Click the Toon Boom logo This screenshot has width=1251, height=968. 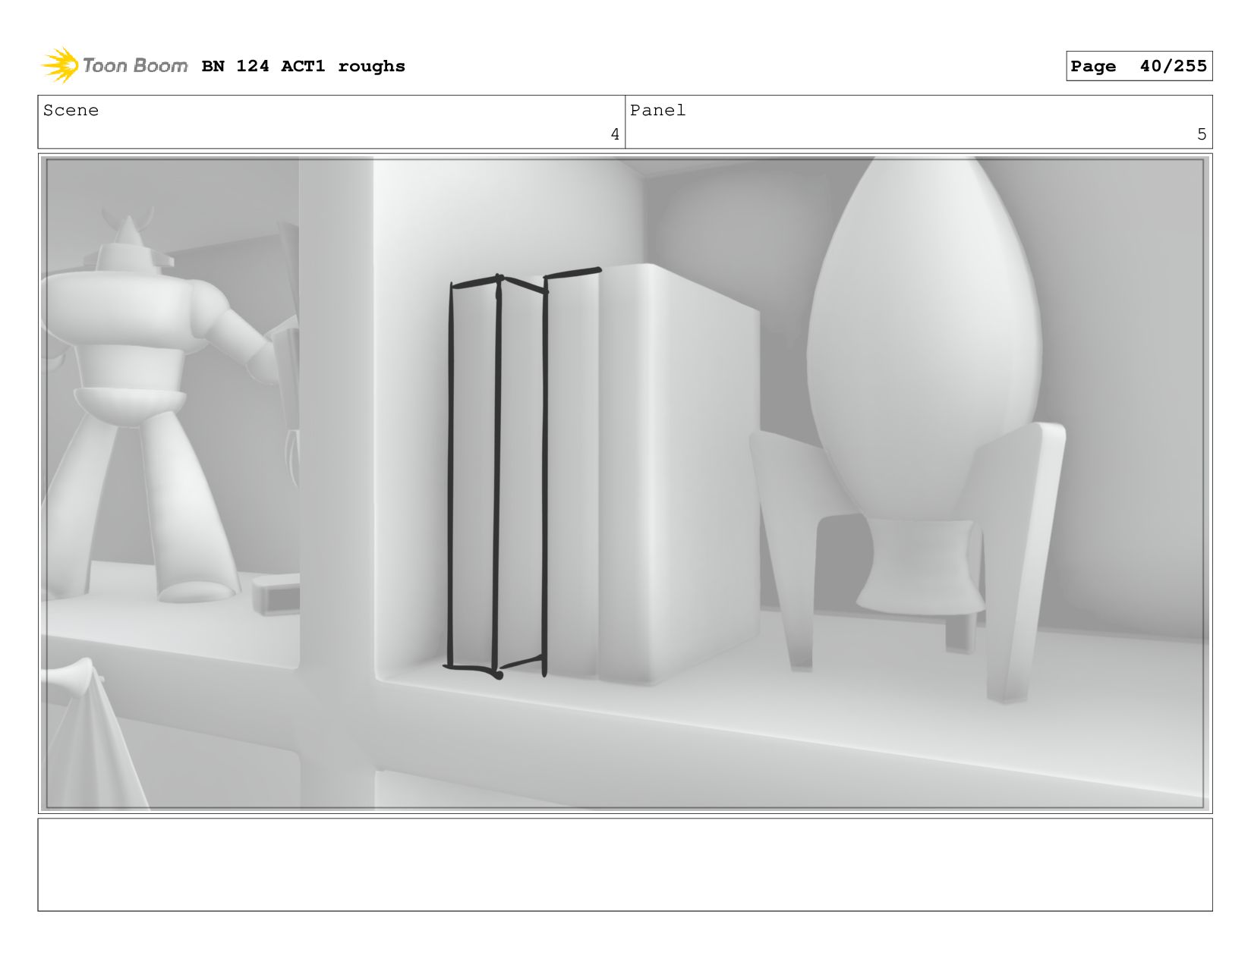(x=114, y=66)
